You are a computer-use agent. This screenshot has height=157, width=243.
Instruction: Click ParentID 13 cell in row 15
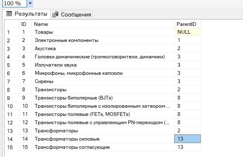188,147
